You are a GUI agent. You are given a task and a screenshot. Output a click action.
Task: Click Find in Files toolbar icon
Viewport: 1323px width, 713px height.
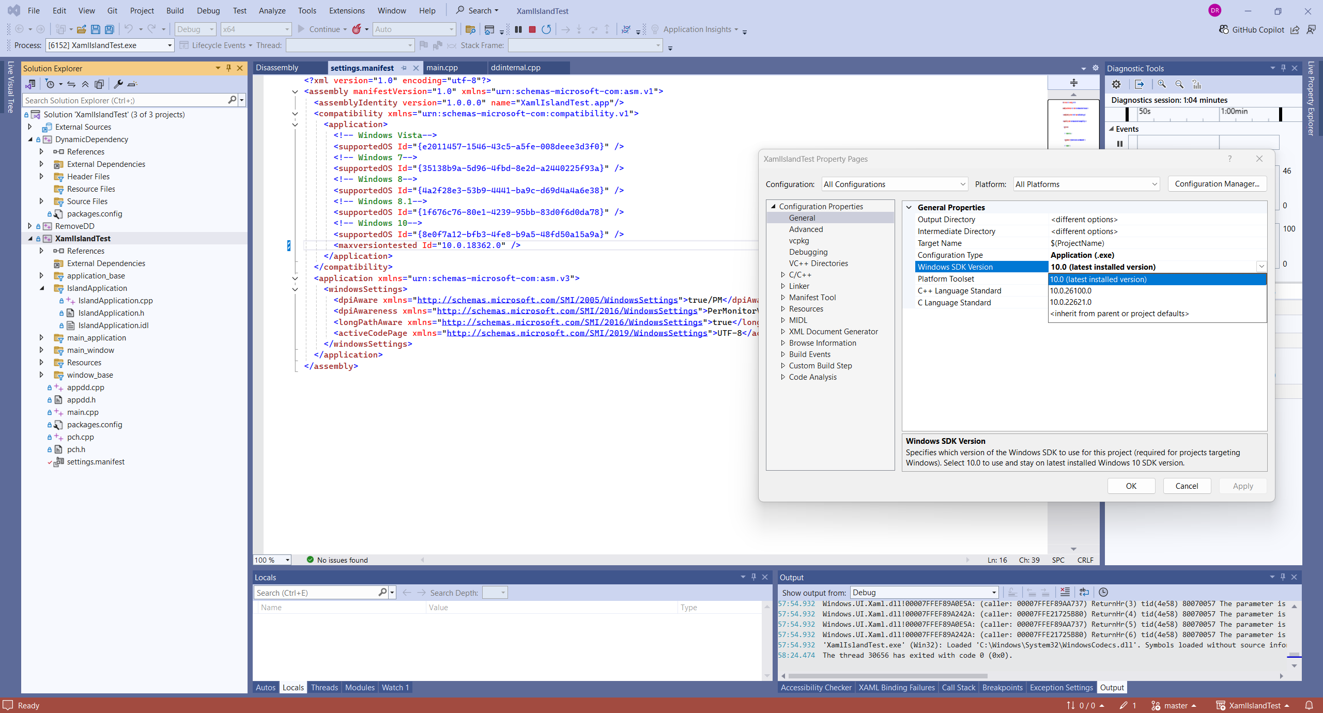470,29
